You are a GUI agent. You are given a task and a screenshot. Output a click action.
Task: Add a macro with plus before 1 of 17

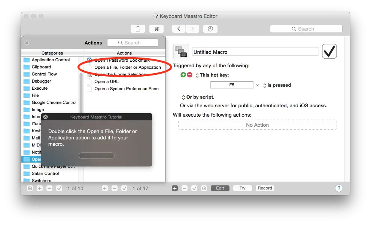click(x=105, y=188)
